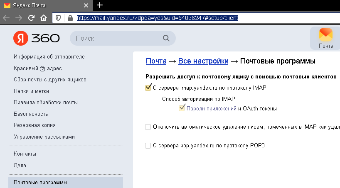
Task: Click the browser back arrow
Action: (x=6, y=18)
